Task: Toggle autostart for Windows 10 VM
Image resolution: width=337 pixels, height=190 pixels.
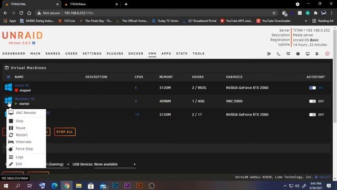Action: 312,101
